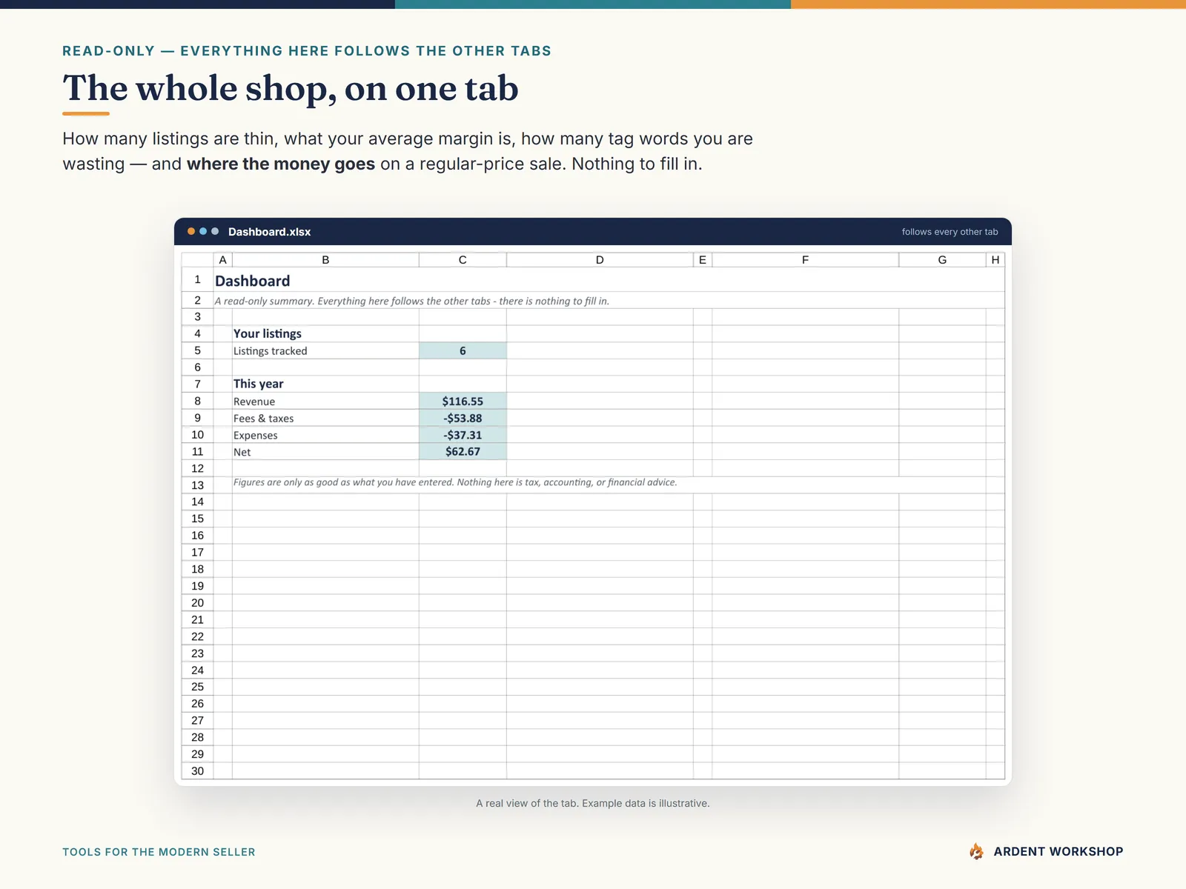This screenshot has height=889, width=1186.
Task: Click the 'ARDENT WORKSHOP' brand name
Action: [x=1059, y=851]
